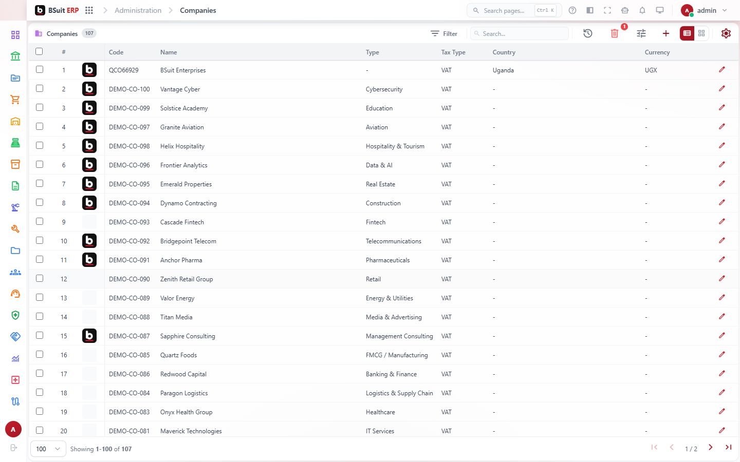Switch to list view
Screen dimensions: 740x462
[687, 33]
